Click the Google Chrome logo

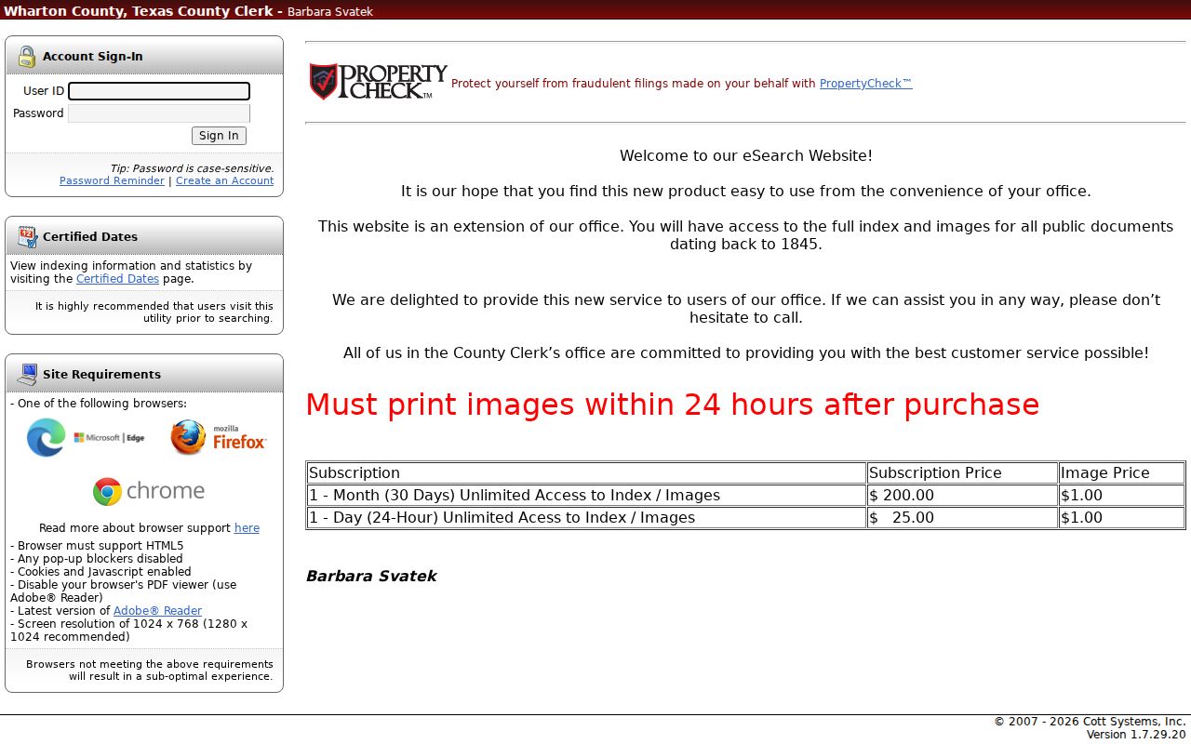pos(149,491)
